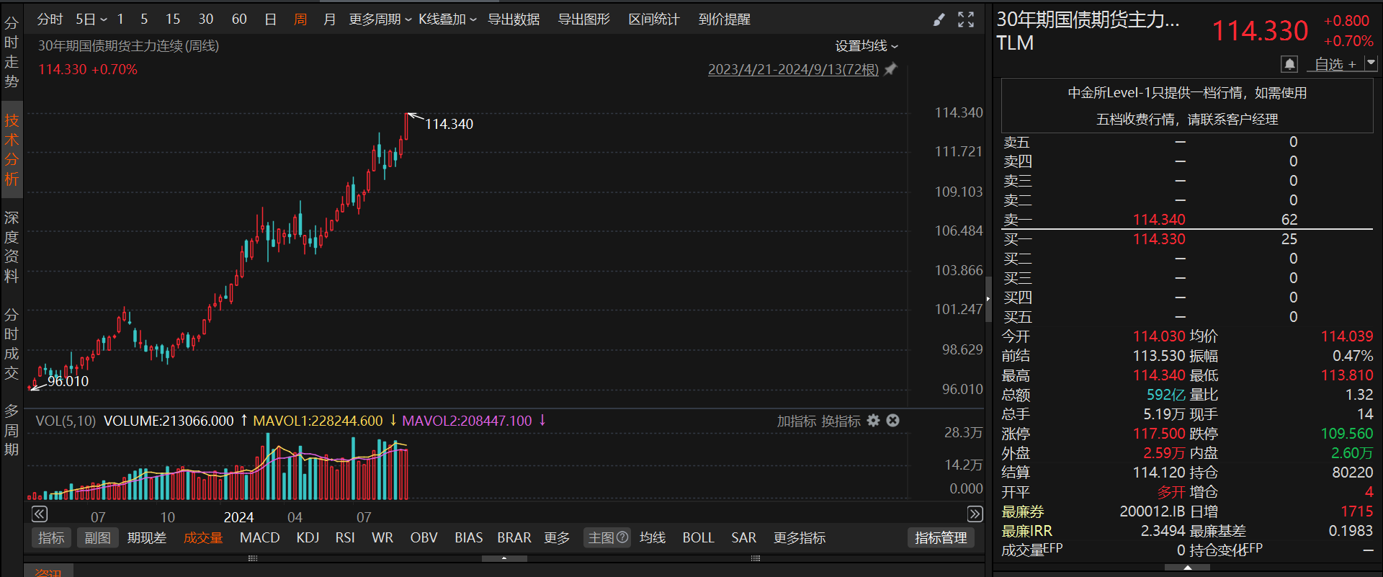Click the 卖一 ask price 114.340

pos(1159,220)
